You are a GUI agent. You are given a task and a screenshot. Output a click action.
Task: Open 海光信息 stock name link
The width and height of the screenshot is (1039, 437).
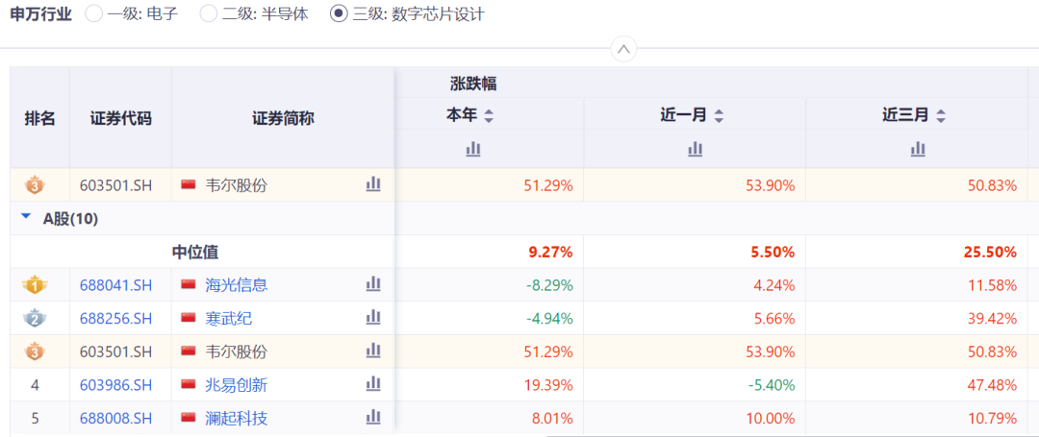237,285
